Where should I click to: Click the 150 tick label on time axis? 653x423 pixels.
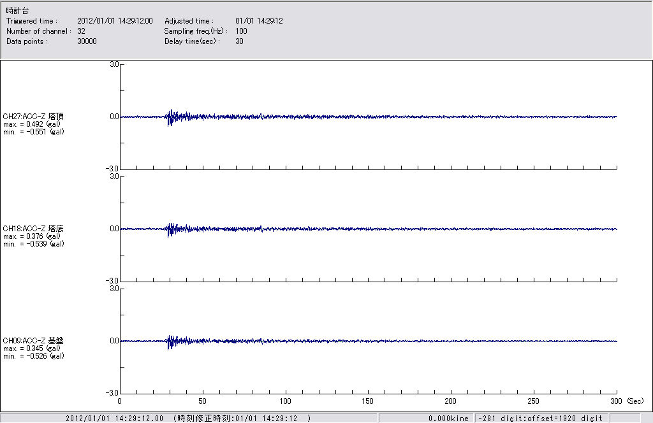(x=368, y=401)
